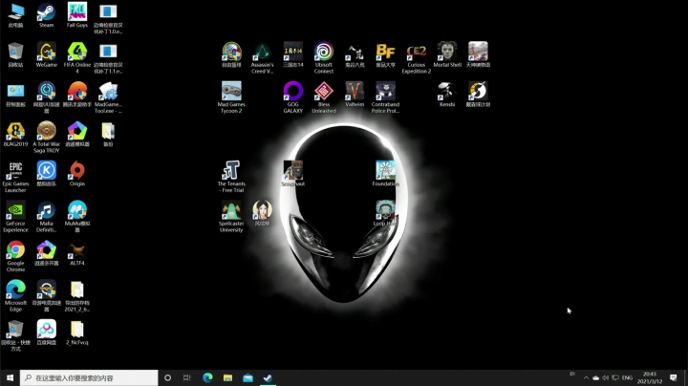Launch Kenshi from desktop
Image resolution: width=688 pixels, height=386 pixels.
tap(447, 95)
